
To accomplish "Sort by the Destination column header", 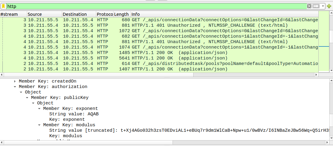I will 79,14.
